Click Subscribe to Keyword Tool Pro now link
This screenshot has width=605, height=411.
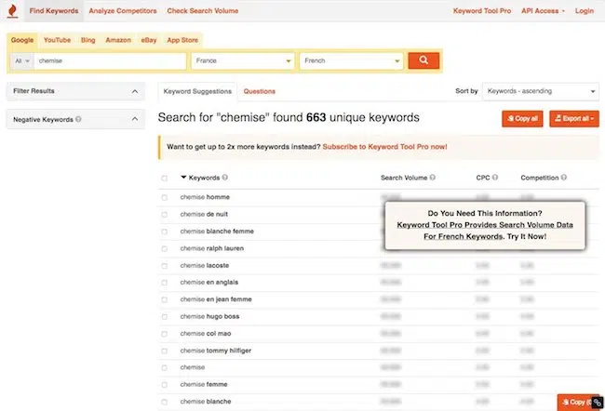tap(384, 147)
